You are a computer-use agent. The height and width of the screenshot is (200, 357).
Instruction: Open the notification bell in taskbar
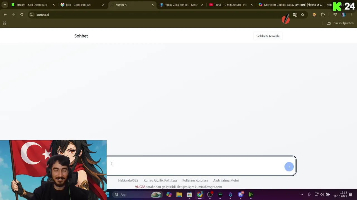[351, 194]
